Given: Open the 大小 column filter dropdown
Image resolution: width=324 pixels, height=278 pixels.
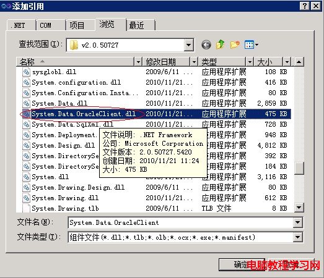Looking at the screenshot, I should (x=287, y=62).
